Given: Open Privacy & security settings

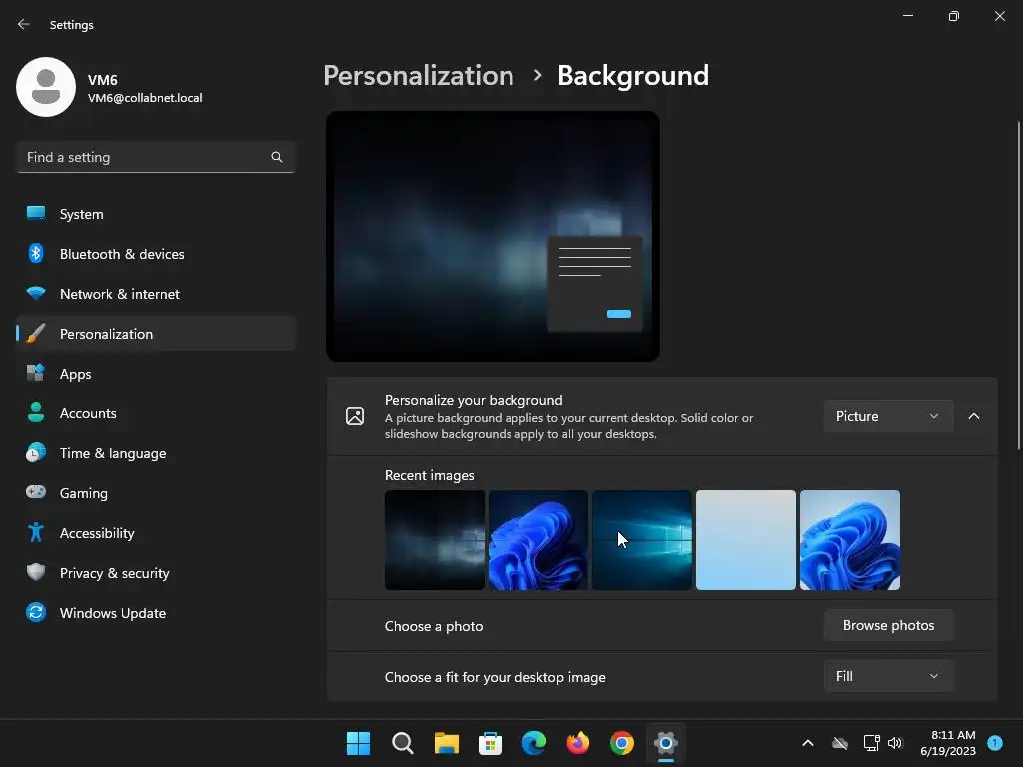Looking at the screenshot, I should click(155, 573).
